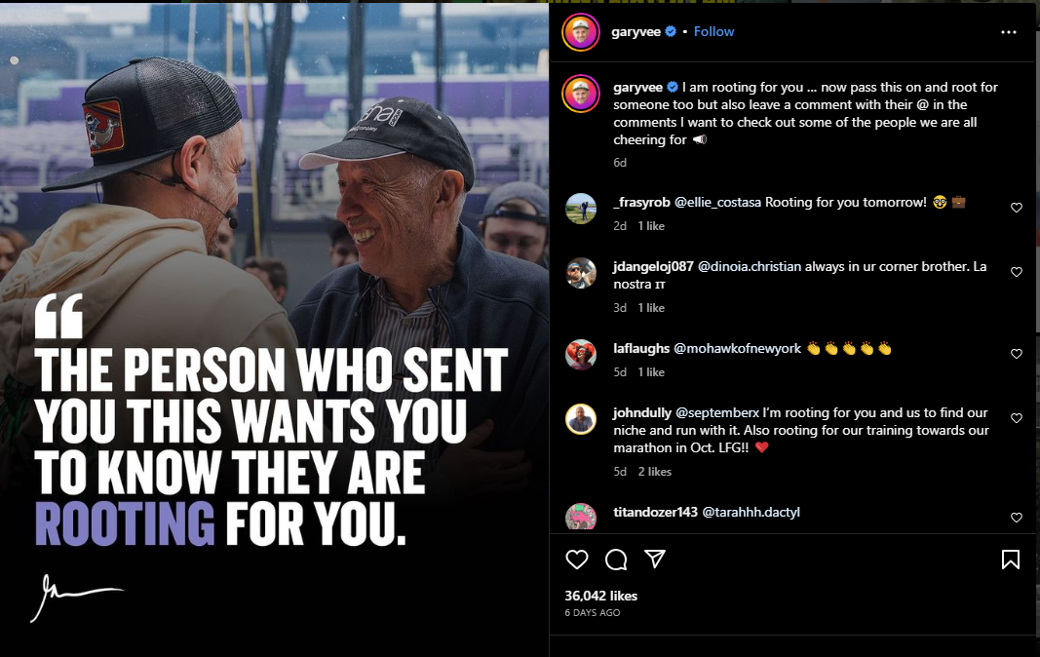Like johndully's comment heart icon
1040x657 pixels.
point(1017,418)
